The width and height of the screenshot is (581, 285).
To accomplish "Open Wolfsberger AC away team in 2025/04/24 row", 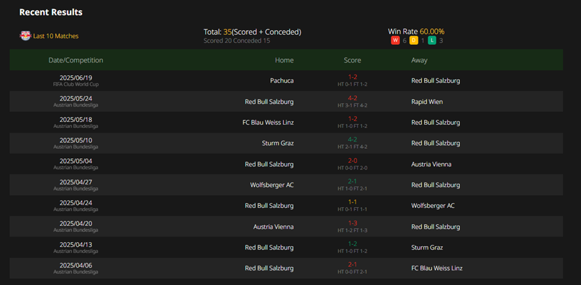I will [x=433, y=205].
